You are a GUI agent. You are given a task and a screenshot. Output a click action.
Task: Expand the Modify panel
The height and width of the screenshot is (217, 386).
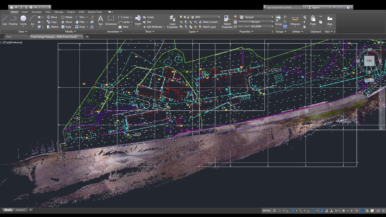70,32
